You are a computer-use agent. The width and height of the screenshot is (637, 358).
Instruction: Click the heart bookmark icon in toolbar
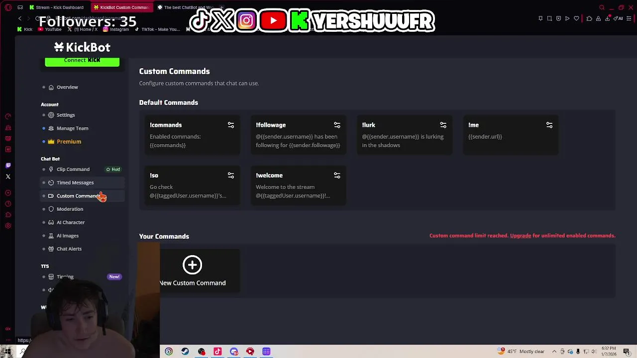point(576,18)
